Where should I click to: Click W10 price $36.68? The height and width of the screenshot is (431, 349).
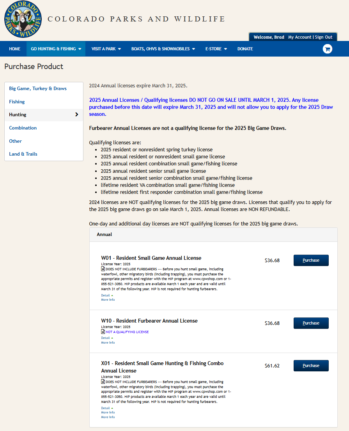coord(272,323)
